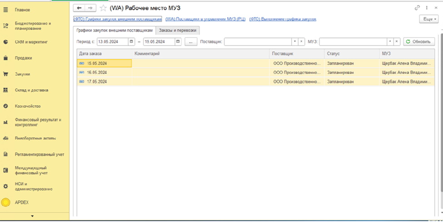Expand the Поставщик dropdown list
The height and width of the screenshot is (222, 443).
[x=295, y=41]
